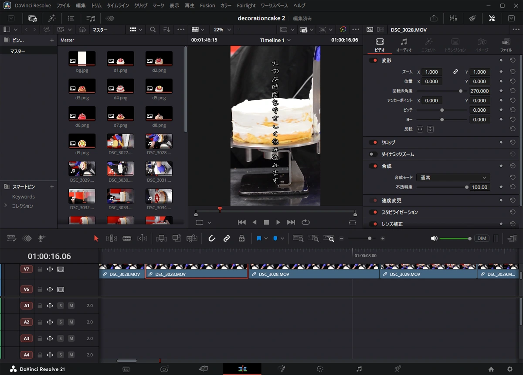Click the DIM audio button

(x=482, y=238)
